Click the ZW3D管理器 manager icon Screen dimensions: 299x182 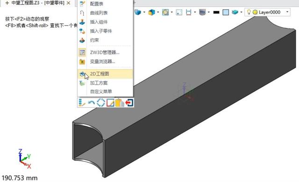82,52
